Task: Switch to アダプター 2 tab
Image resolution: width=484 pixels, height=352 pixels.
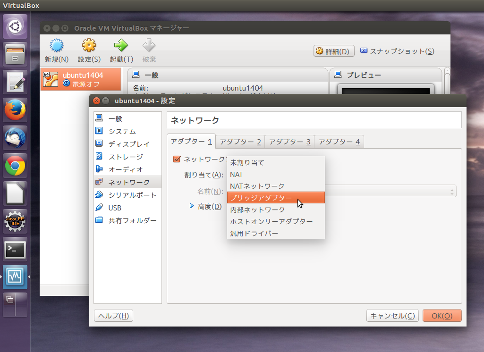Action: tap(240, 142)
